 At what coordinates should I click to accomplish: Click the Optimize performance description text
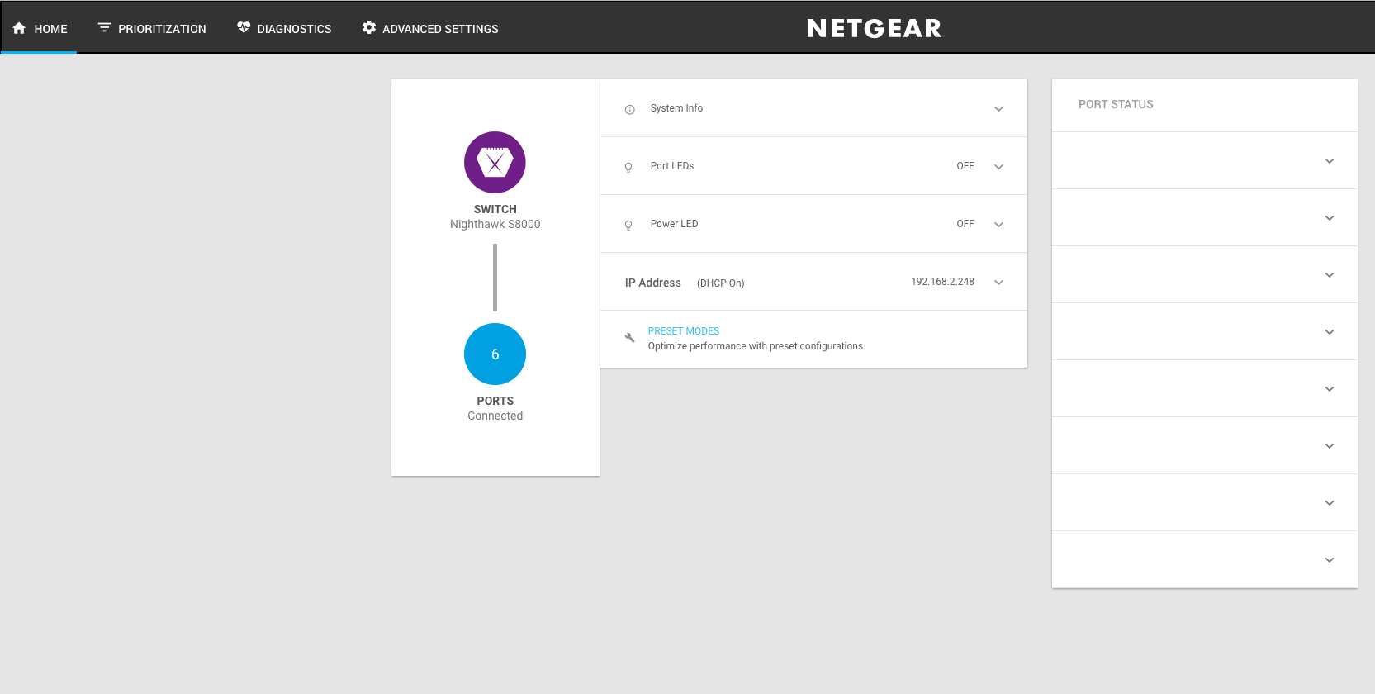pos(756,346)
